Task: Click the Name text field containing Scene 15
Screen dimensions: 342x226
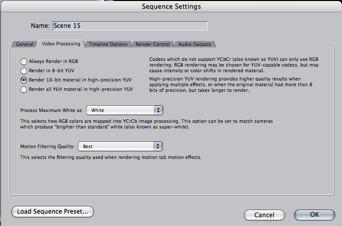Action: [x=130, y=25]
